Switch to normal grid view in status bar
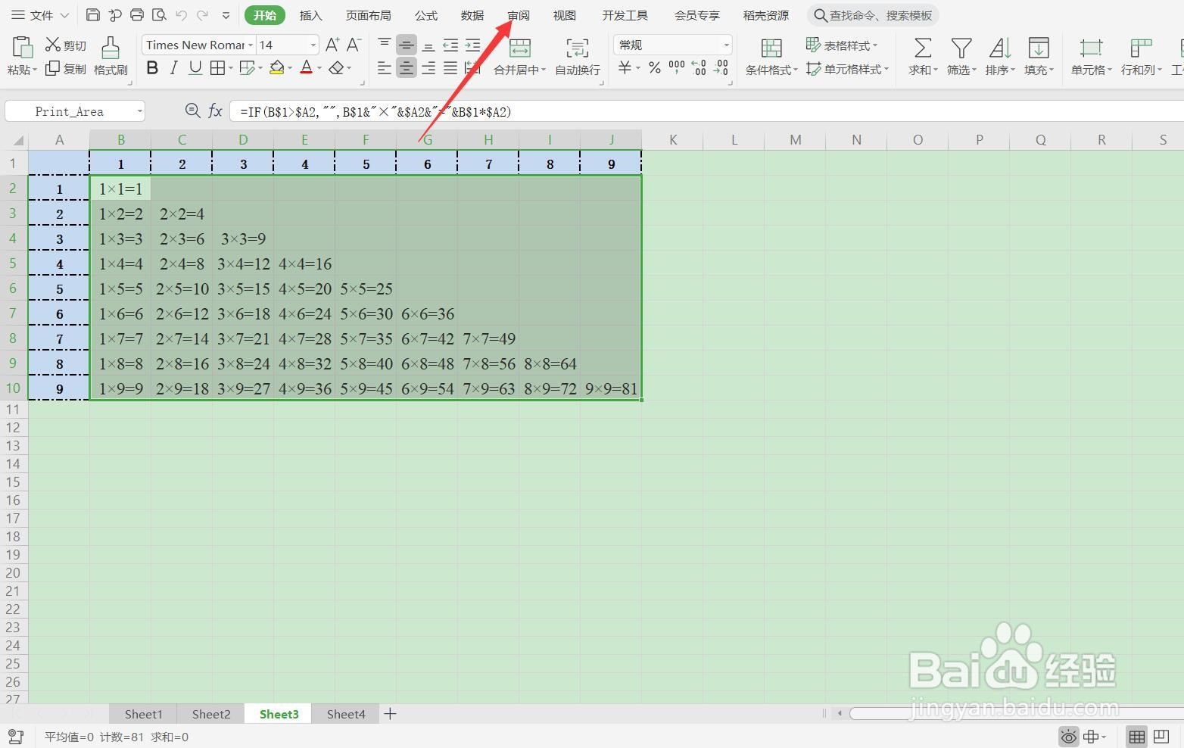 (1137, 737)
